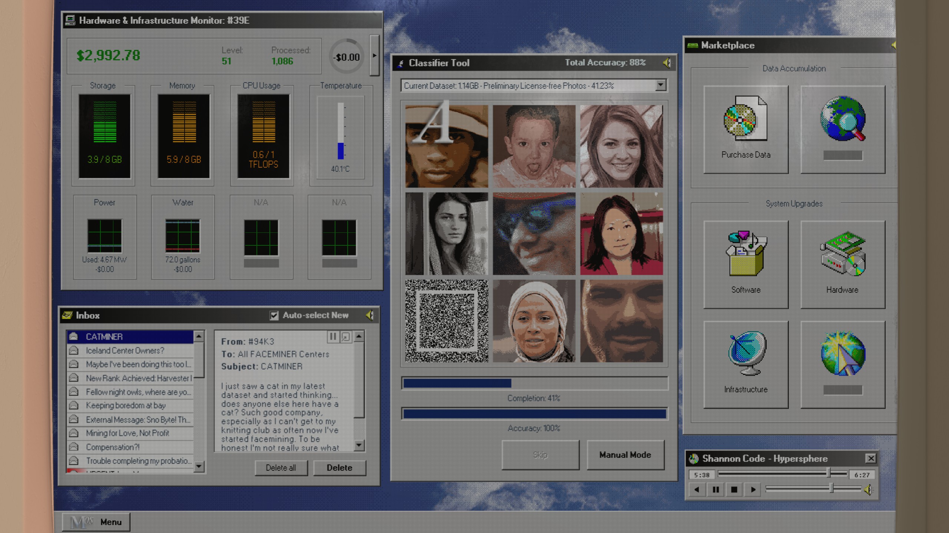Adjust the music player volume slider
The height and width of the screenshot is (533, 949).
[x=831, y=489]
